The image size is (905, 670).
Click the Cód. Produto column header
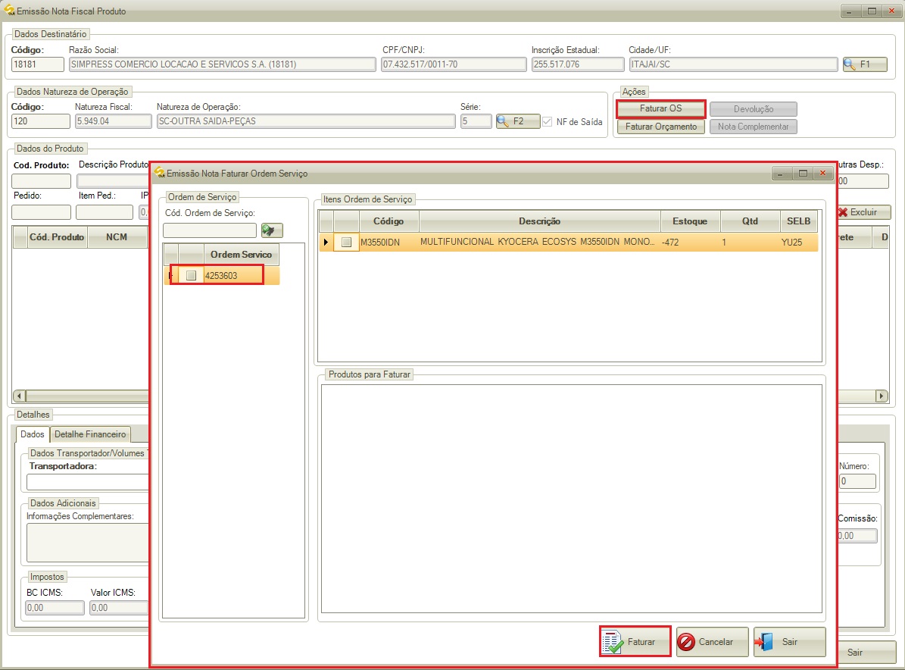(57, 237)
